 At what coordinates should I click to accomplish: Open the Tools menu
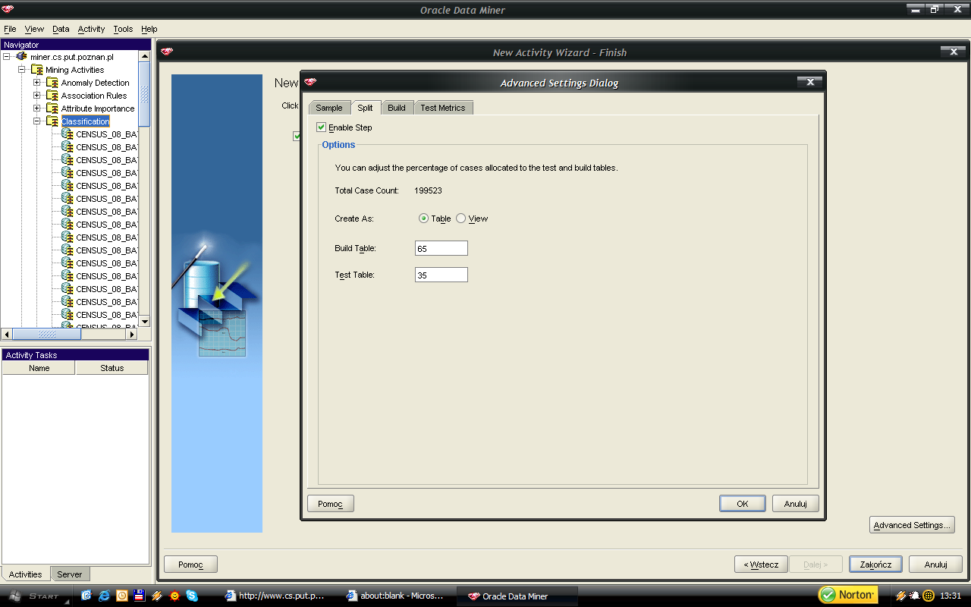[123, 29]
